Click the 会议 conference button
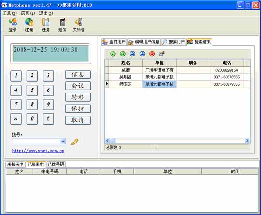The image size is (261, 215). [78, 86]
